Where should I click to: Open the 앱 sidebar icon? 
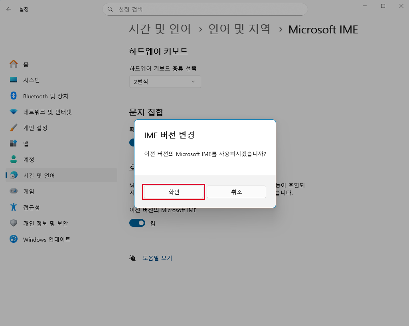point(14,144)
